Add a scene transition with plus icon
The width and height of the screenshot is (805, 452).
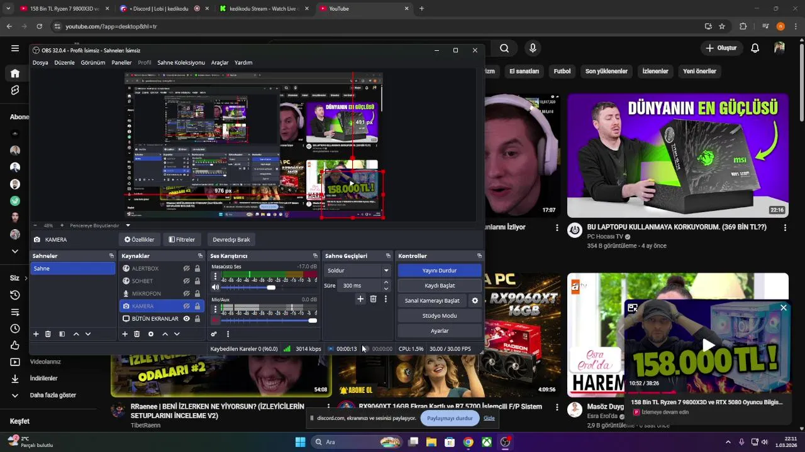(x=360, y=299)
